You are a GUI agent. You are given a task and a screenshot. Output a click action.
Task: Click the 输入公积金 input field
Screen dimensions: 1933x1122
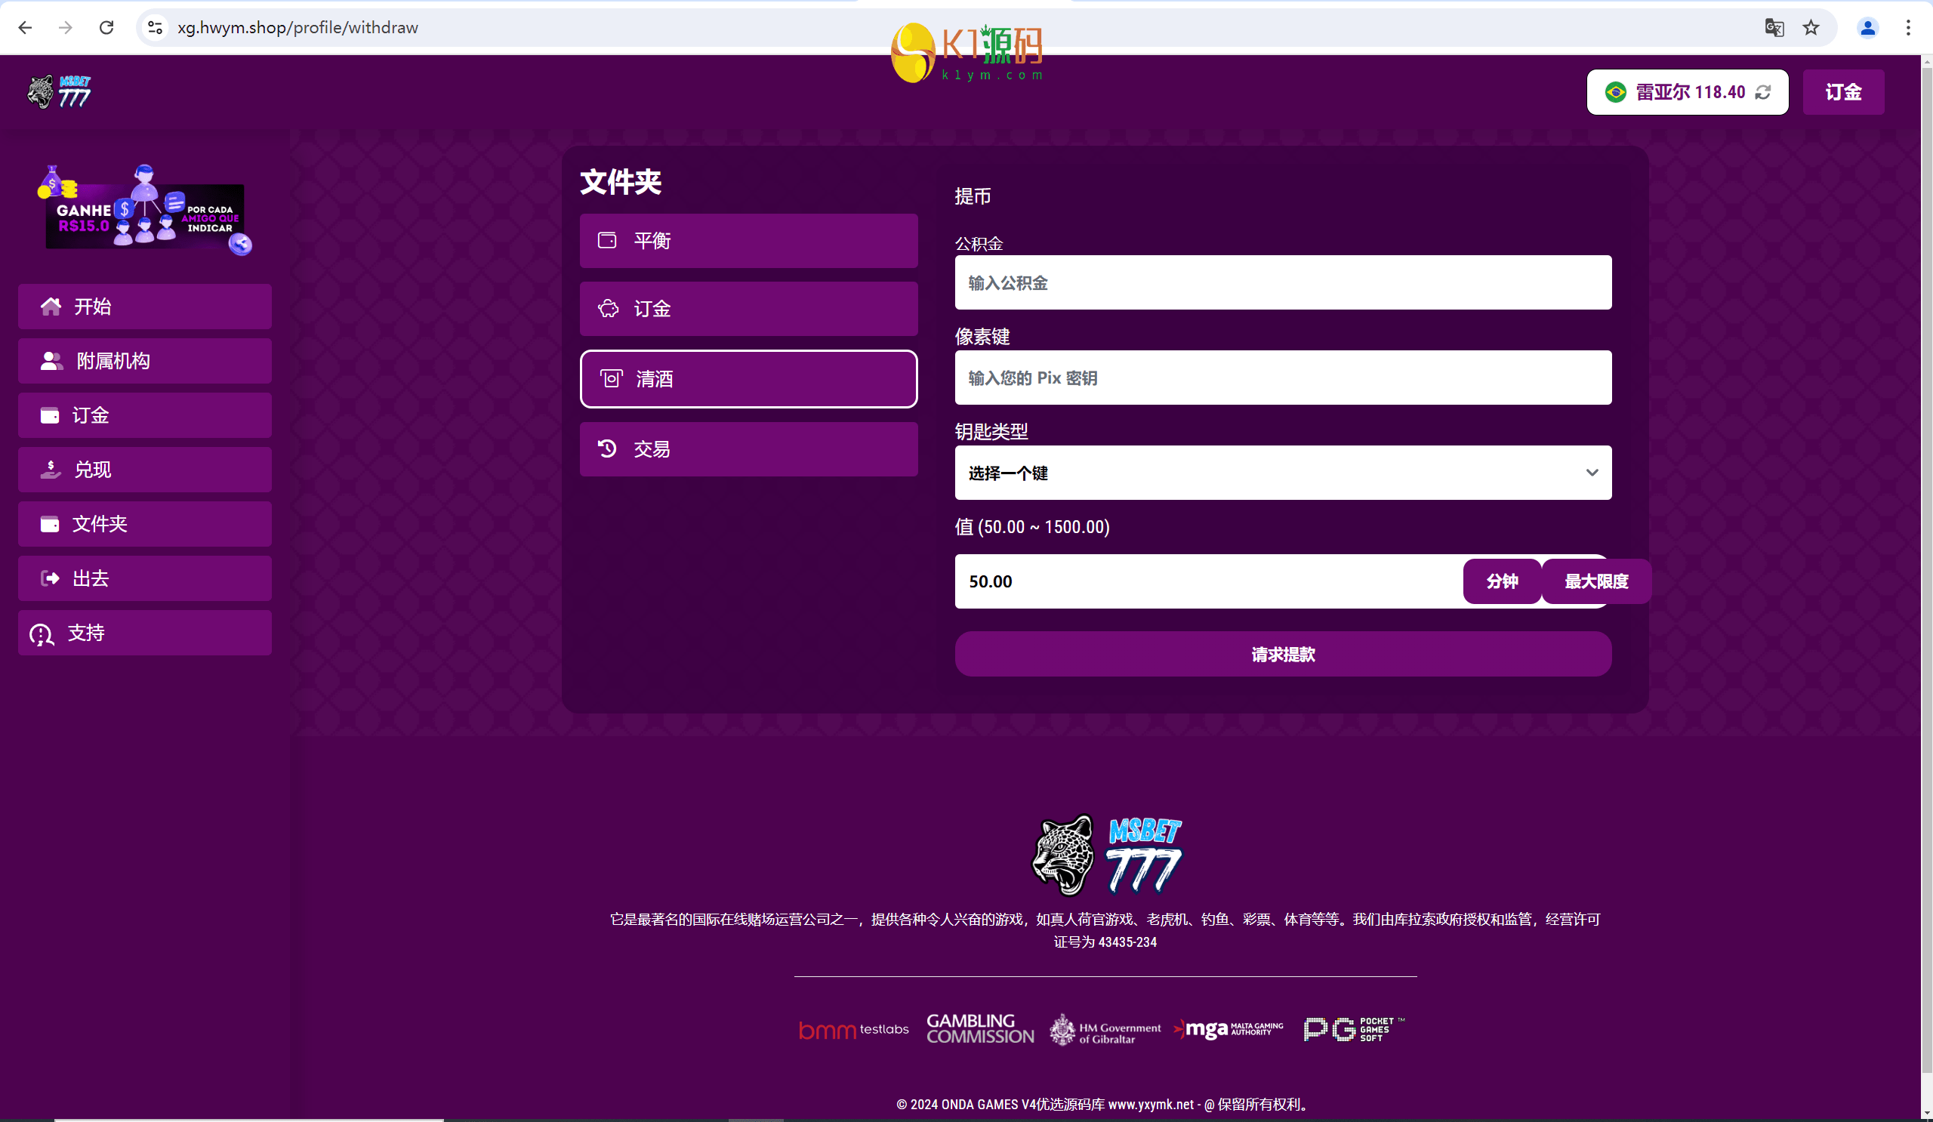point(1283,283)
